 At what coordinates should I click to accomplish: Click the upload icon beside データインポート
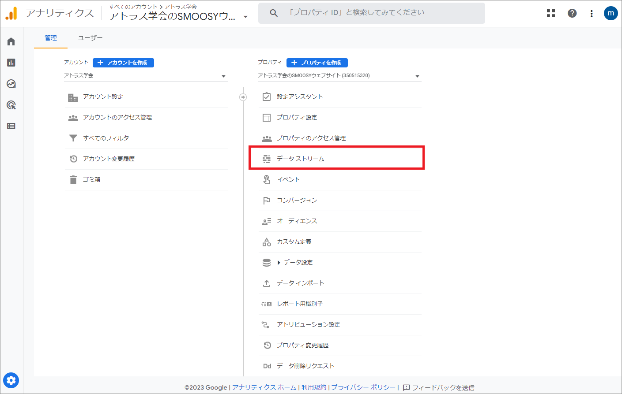[x=267, y=283]
